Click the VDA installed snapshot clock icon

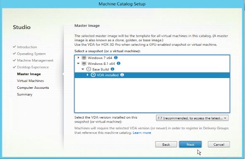pyautogui.click(x=93, y=75)
